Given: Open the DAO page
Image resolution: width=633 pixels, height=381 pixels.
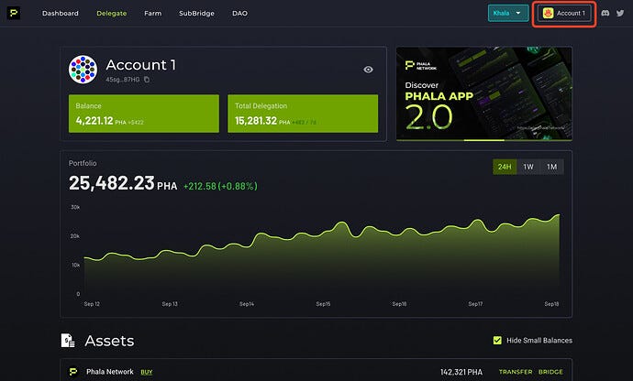Looking at the screenshot, I should click(x=239, y=14).
